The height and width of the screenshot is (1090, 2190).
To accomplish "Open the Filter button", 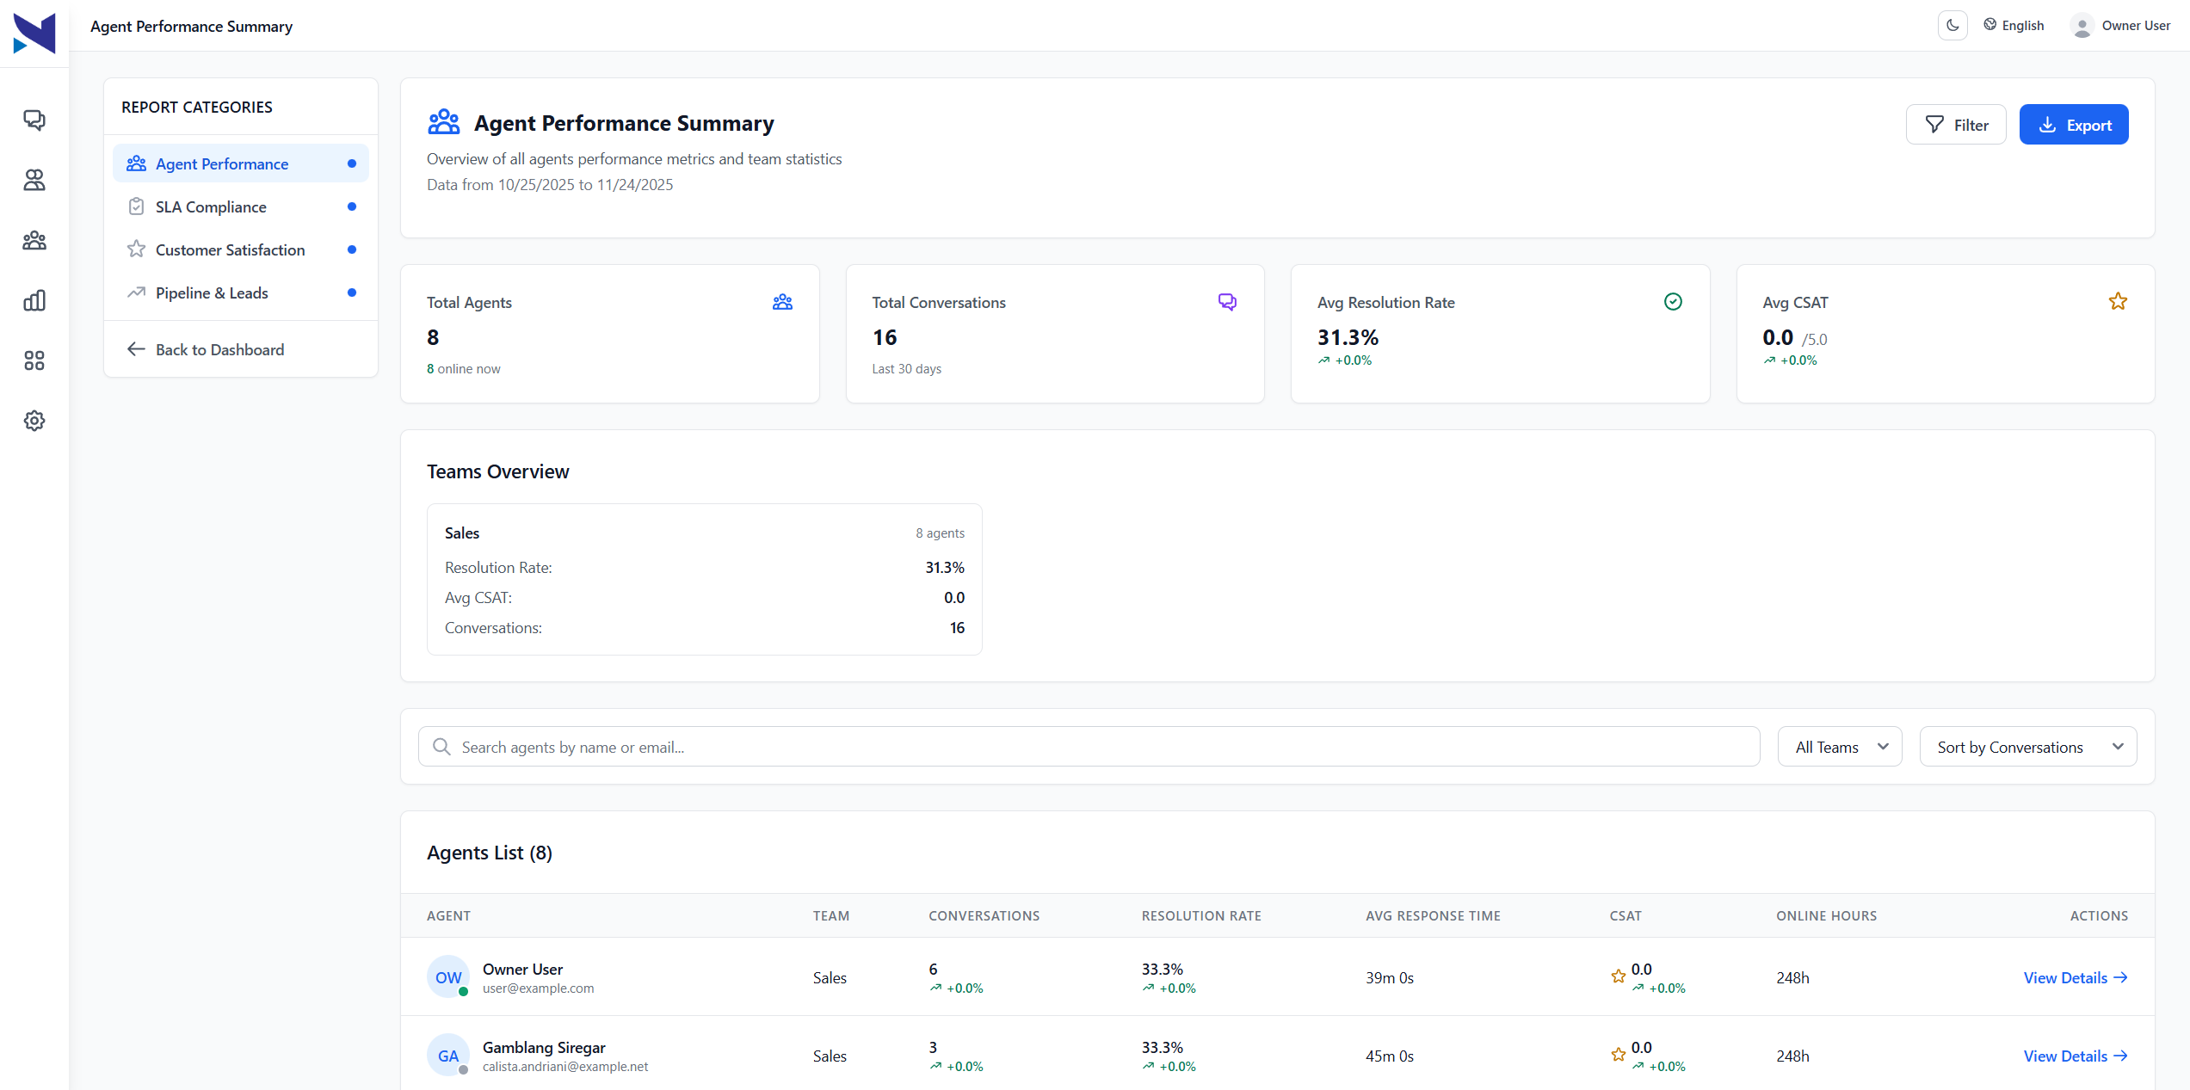I will pyautogui.click(x=1956, y=125).
